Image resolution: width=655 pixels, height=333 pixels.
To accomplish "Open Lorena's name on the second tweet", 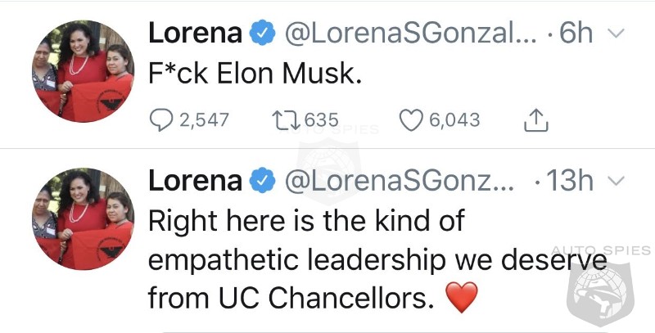I will click(x=195, y=181).
